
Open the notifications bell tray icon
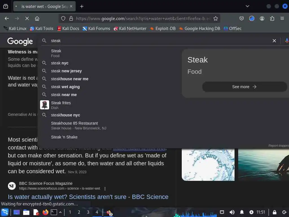tap(242, 212)
